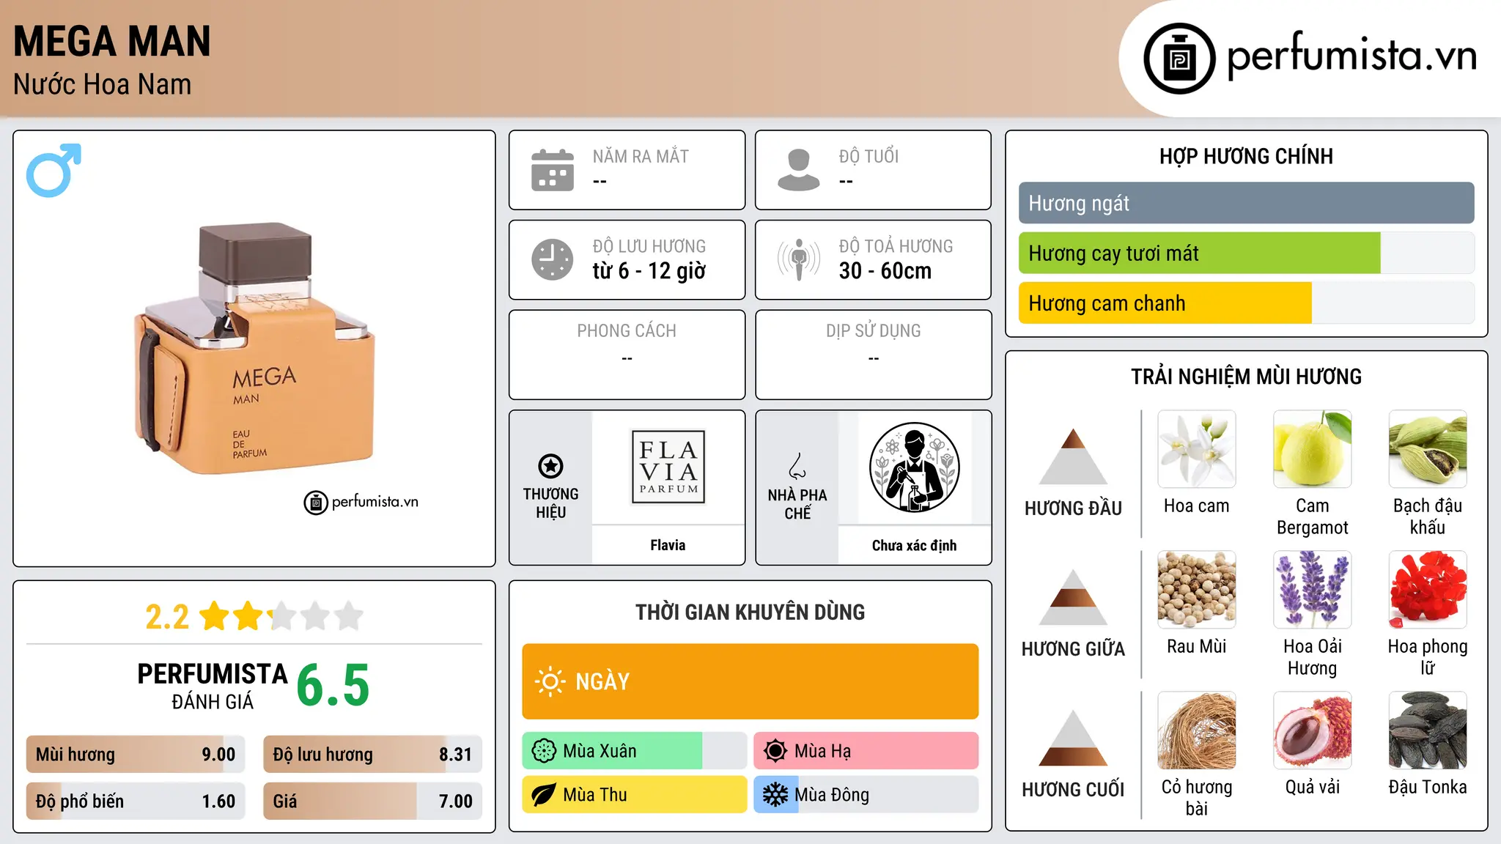Click the perfumista.vn site name
Viewport: 1501px width, 844px height.
pos(1351,56)
